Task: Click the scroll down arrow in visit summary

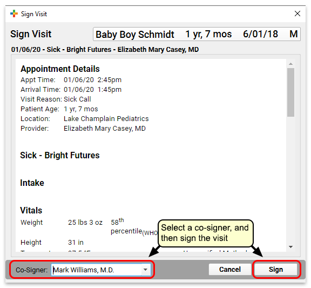Action: click(x=291, y=247)
